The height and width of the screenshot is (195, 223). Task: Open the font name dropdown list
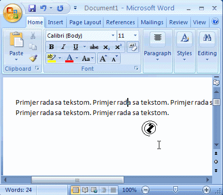113,36
